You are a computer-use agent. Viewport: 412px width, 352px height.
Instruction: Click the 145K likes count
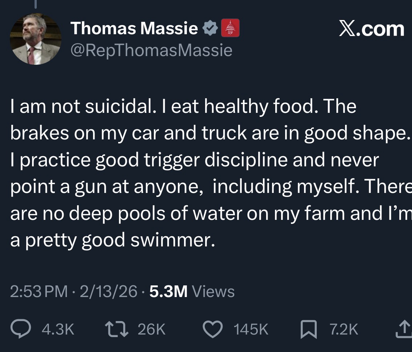click(x=251, y=330)
